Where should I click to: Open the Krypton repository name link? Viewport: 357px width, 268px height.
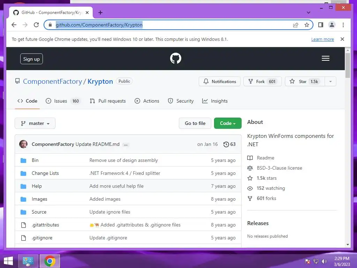click(100, 82)
